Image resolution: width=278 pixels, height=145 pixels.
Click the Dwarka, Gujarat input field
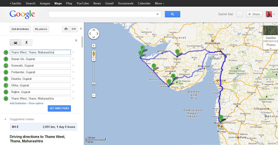point(40,79)
